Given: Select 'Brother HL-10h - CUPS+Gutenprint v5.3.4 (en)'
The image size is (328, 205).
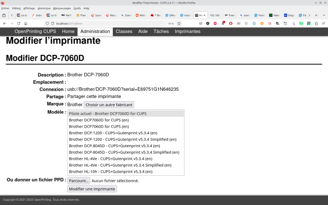Looking at the screenshot, I should 126,172.
